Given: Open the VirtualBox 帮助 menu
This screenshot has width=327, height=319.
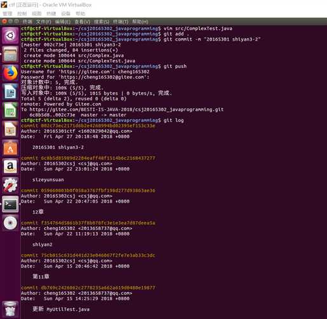Looking at the screenshot, I should pyautogui.click(x=81, y=14).
